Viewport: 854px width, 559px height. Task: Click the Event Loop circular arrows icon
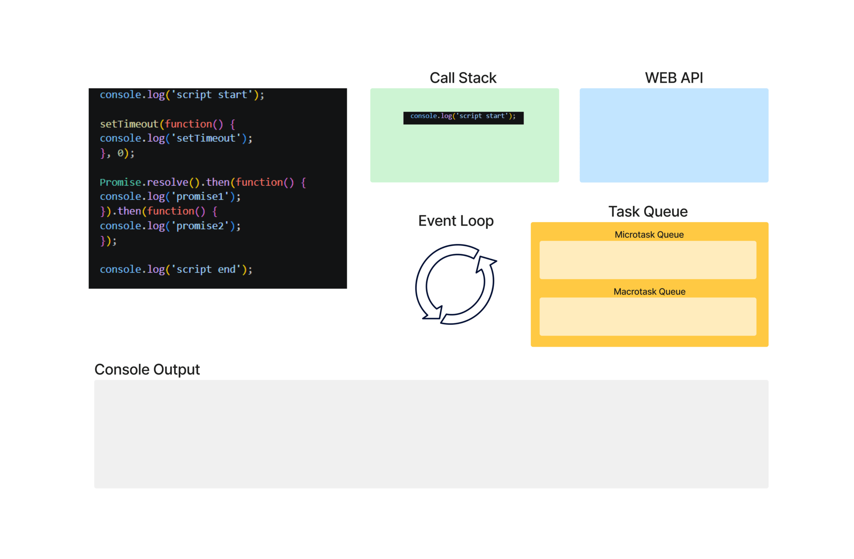[455, 284]
